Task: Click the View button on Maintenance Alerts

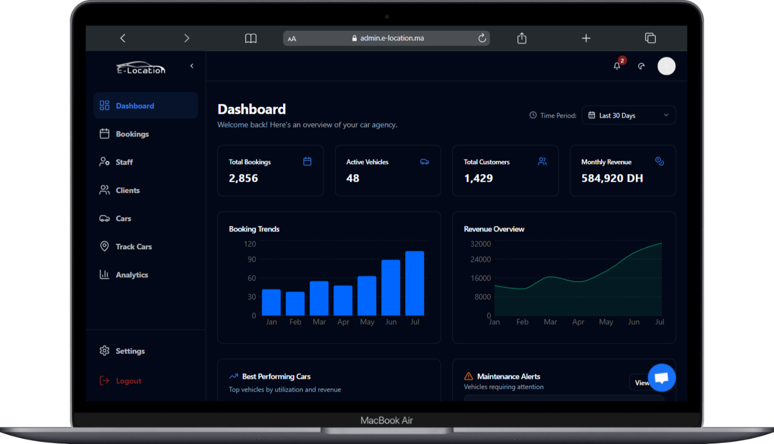Action: pyautogui.click(x=642, y=382)
